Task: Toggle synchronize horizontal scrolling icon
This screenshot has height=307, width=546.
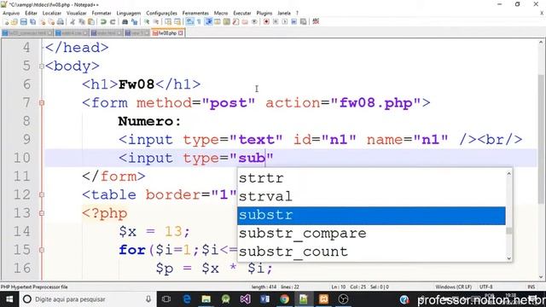Action: (177, 21)
